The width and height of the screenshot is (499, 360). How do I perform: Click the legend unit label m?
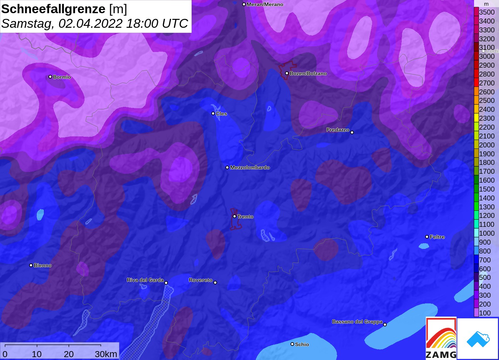487,4
